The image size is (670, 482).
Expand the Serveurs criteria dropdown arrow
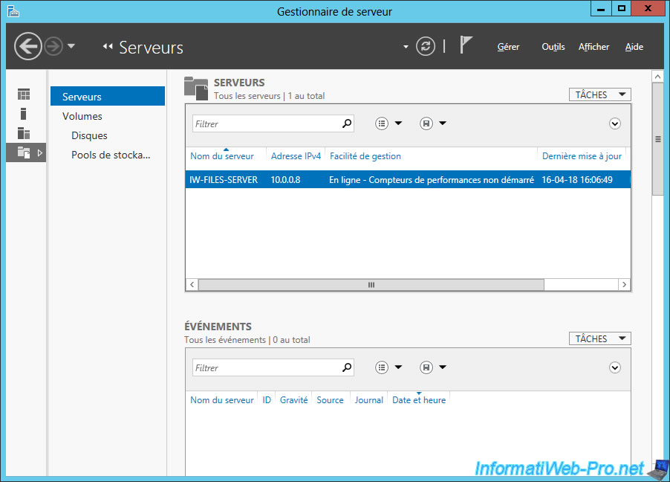[398, 123]
